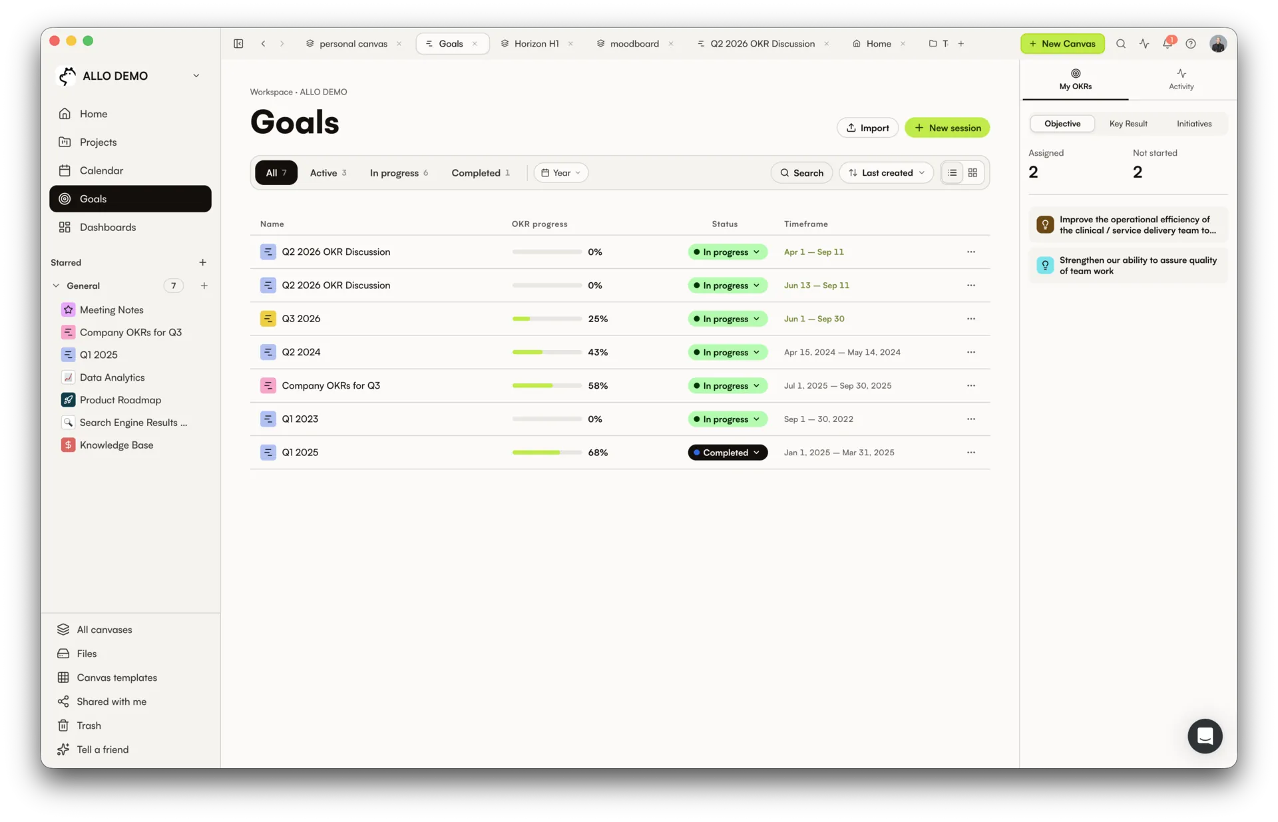Create a New Canvas
The width and height of the screenshot is (1278, 822).
tap(1062, 44)
